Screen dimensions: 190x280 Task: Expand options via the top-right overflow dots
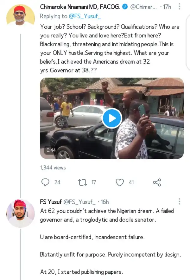click(x=180, y=7)
